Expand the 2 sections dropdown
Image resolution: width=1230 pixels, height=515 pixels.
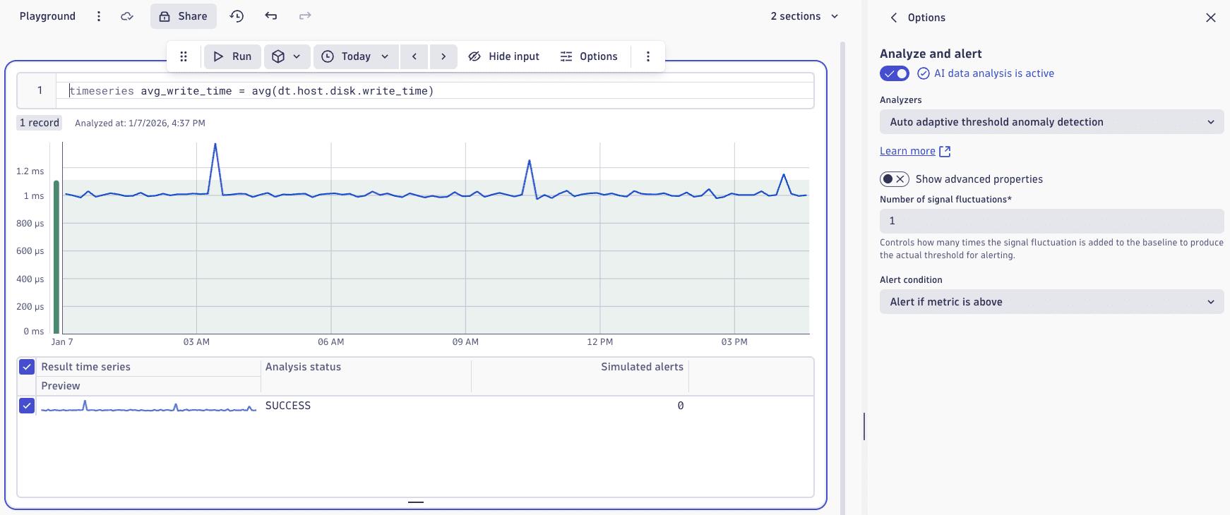pos(804,16)
